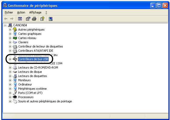The image size is (170, 120).
Task: Select the CANON04 label
Action: tap(20, 25)
